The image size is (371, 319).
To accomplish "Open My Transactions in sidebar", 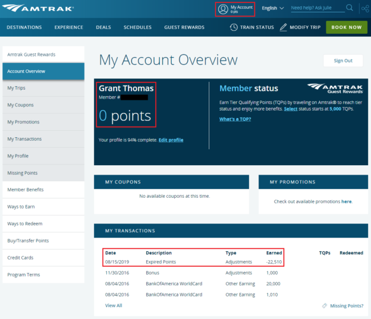I will pos(43,139).
